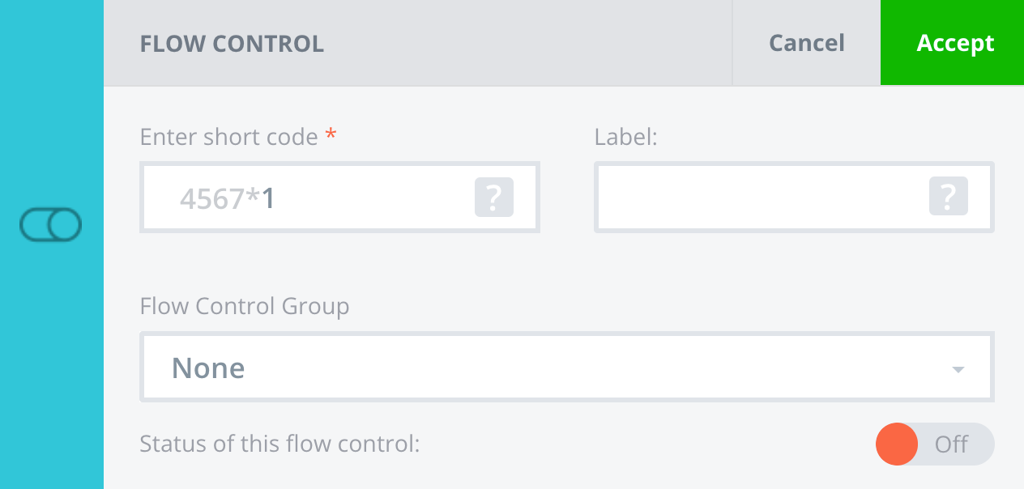Click the "Off" text on status switch

tap(952, 444)
